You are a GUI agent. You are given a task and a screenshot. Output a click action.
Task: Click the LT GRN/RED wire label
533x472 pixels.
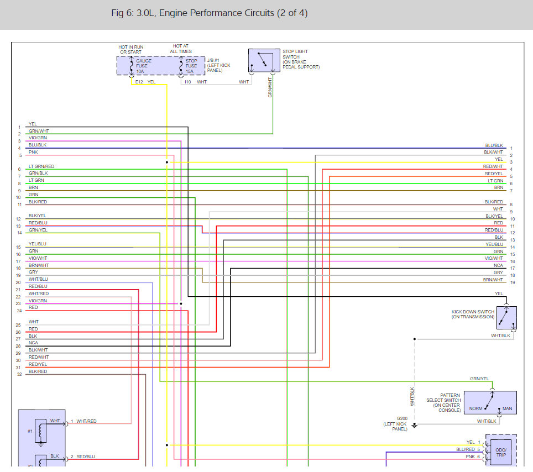pos(41,166)
